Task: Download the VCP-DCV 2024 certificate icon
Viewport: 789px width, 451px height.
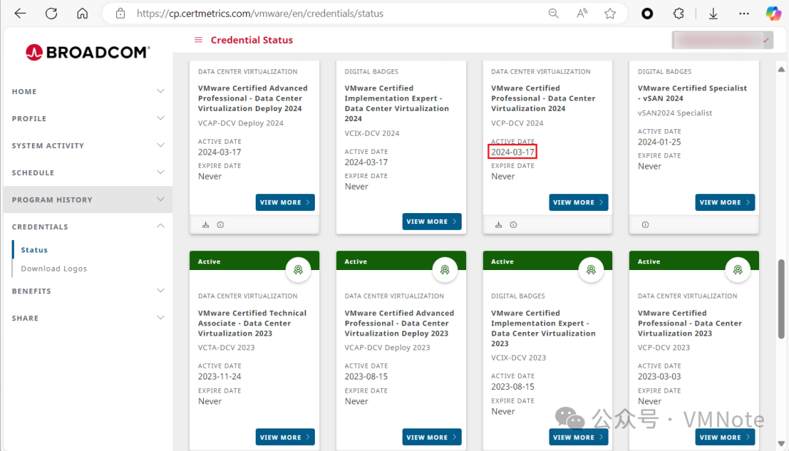Action: (499, 225)
